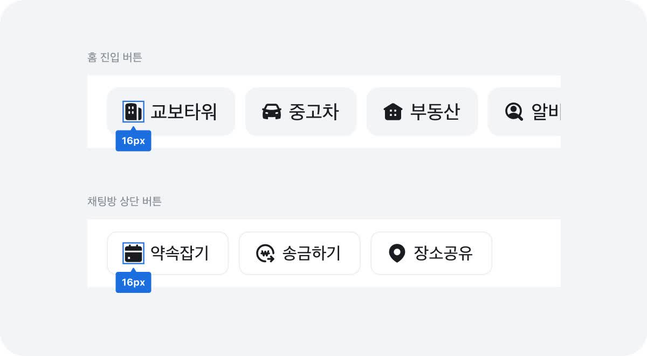
Task: Click empty white space right of 장소공유
Action: click(x=526, y=253)
